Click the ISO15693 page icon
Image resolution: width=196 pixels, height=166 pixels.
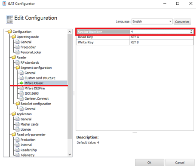point(21,93)
